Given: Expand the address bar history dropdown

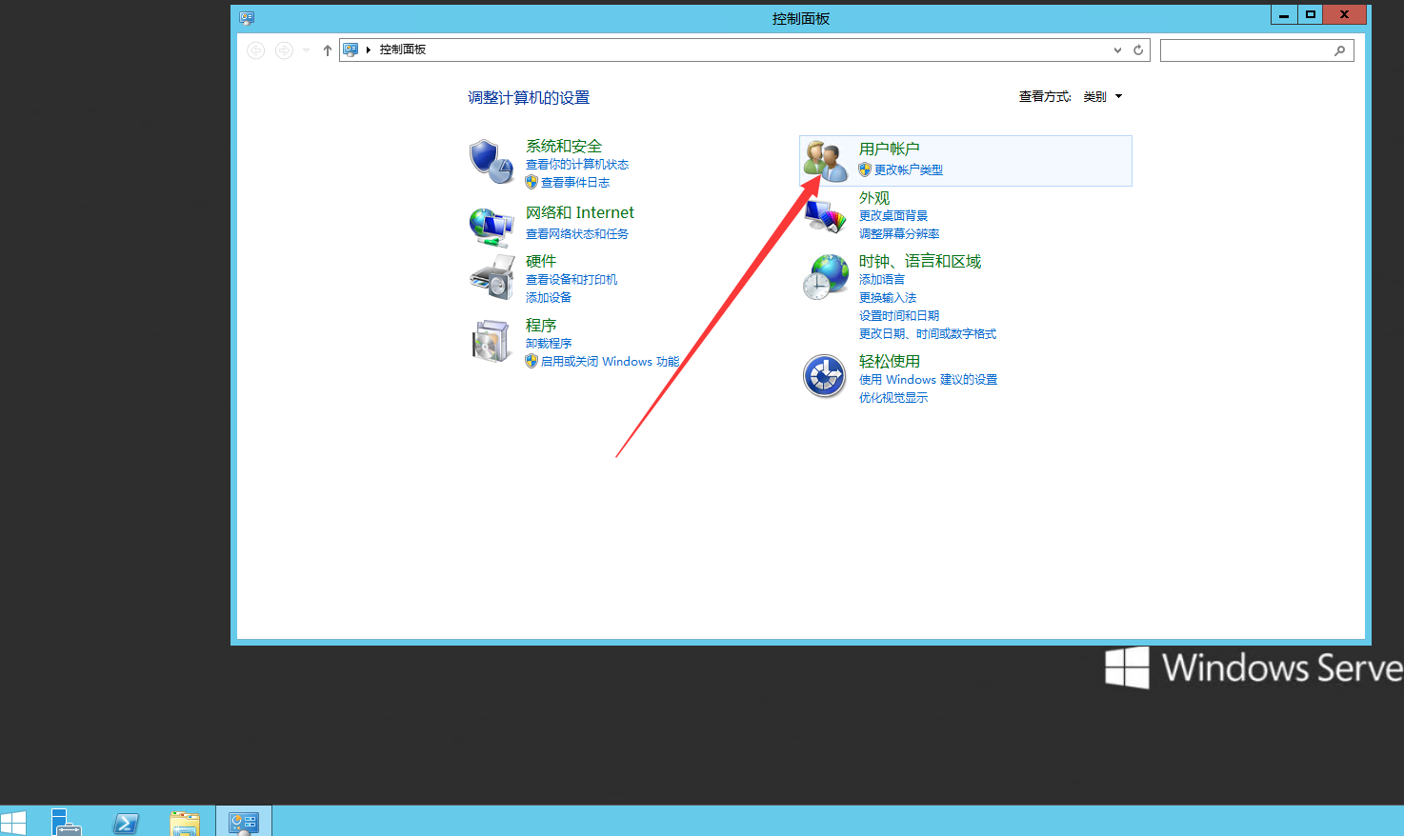Looking at the screenshot, I should 1117,50.
